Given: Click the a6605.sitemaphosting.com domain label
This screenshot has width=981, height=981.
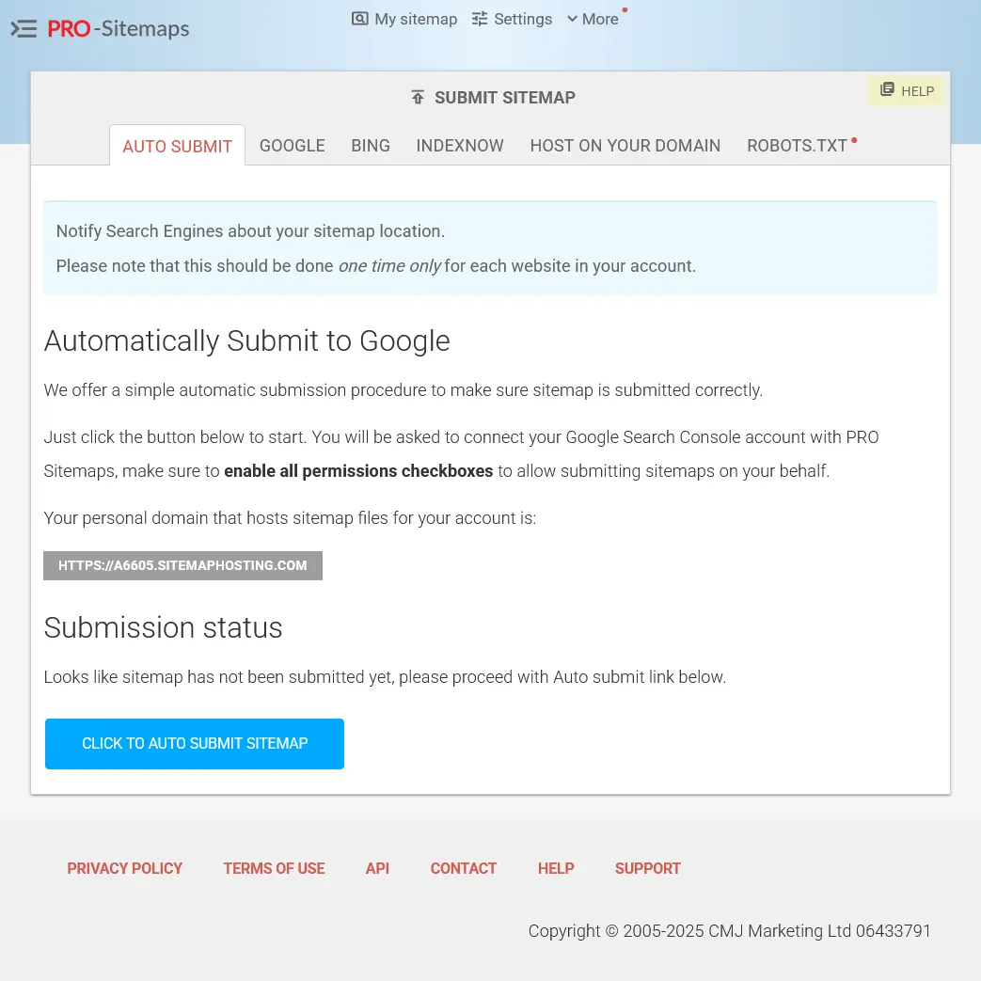Looking at the screenshot, I should [x=182, y=565].
